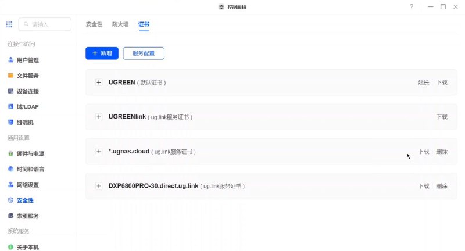Click the Domain/LDAP icon (域/LDAP)
The height and width of the screenshot is (251, 465).
pos(10,106)
